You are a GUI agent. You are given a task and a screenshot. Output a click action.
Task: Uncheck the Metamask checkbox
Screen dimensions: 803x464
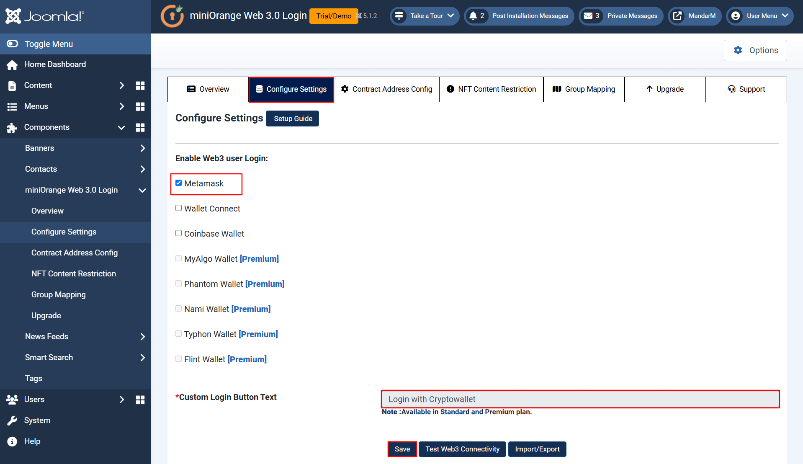[179, 183]
